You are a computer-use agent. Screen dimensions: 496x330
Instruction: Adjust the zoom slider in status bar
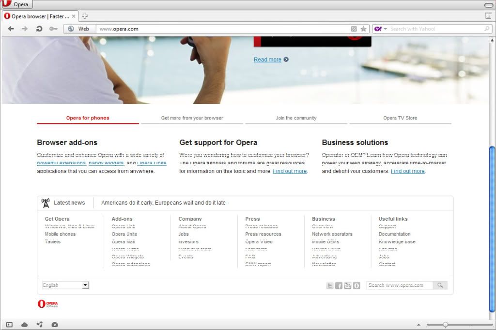click(x=445, y=325)
